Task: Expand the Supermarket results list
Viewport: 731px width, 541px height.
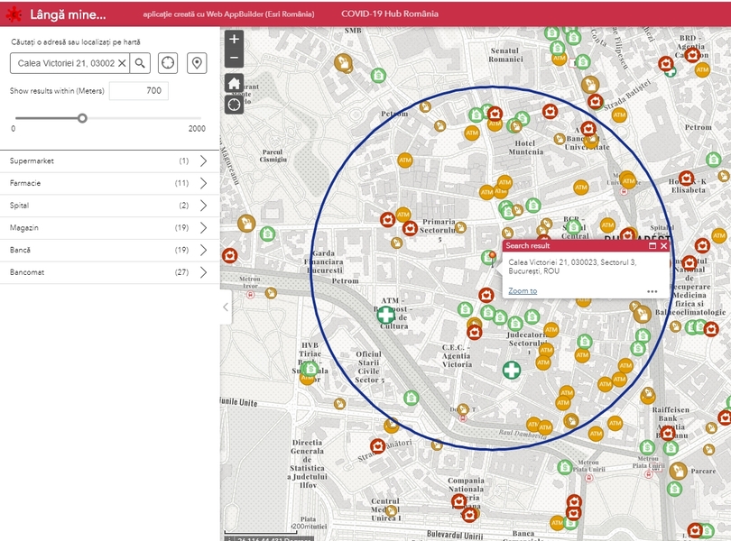Action: click(203, 161)
